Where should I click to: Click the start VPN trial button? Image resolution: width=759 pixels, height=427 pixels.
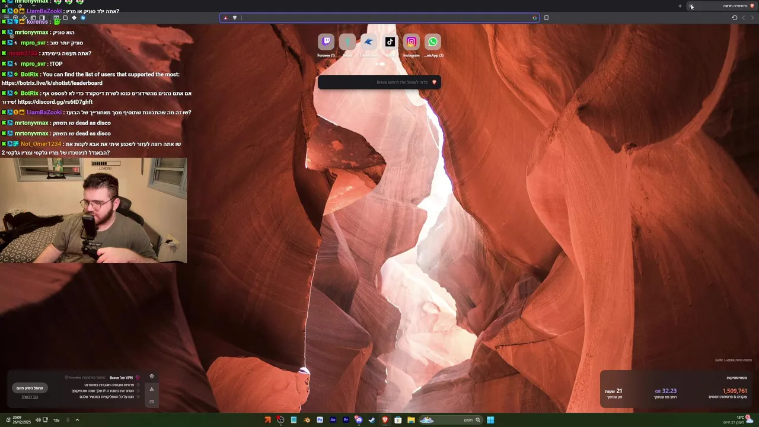(x=30, y=388)
